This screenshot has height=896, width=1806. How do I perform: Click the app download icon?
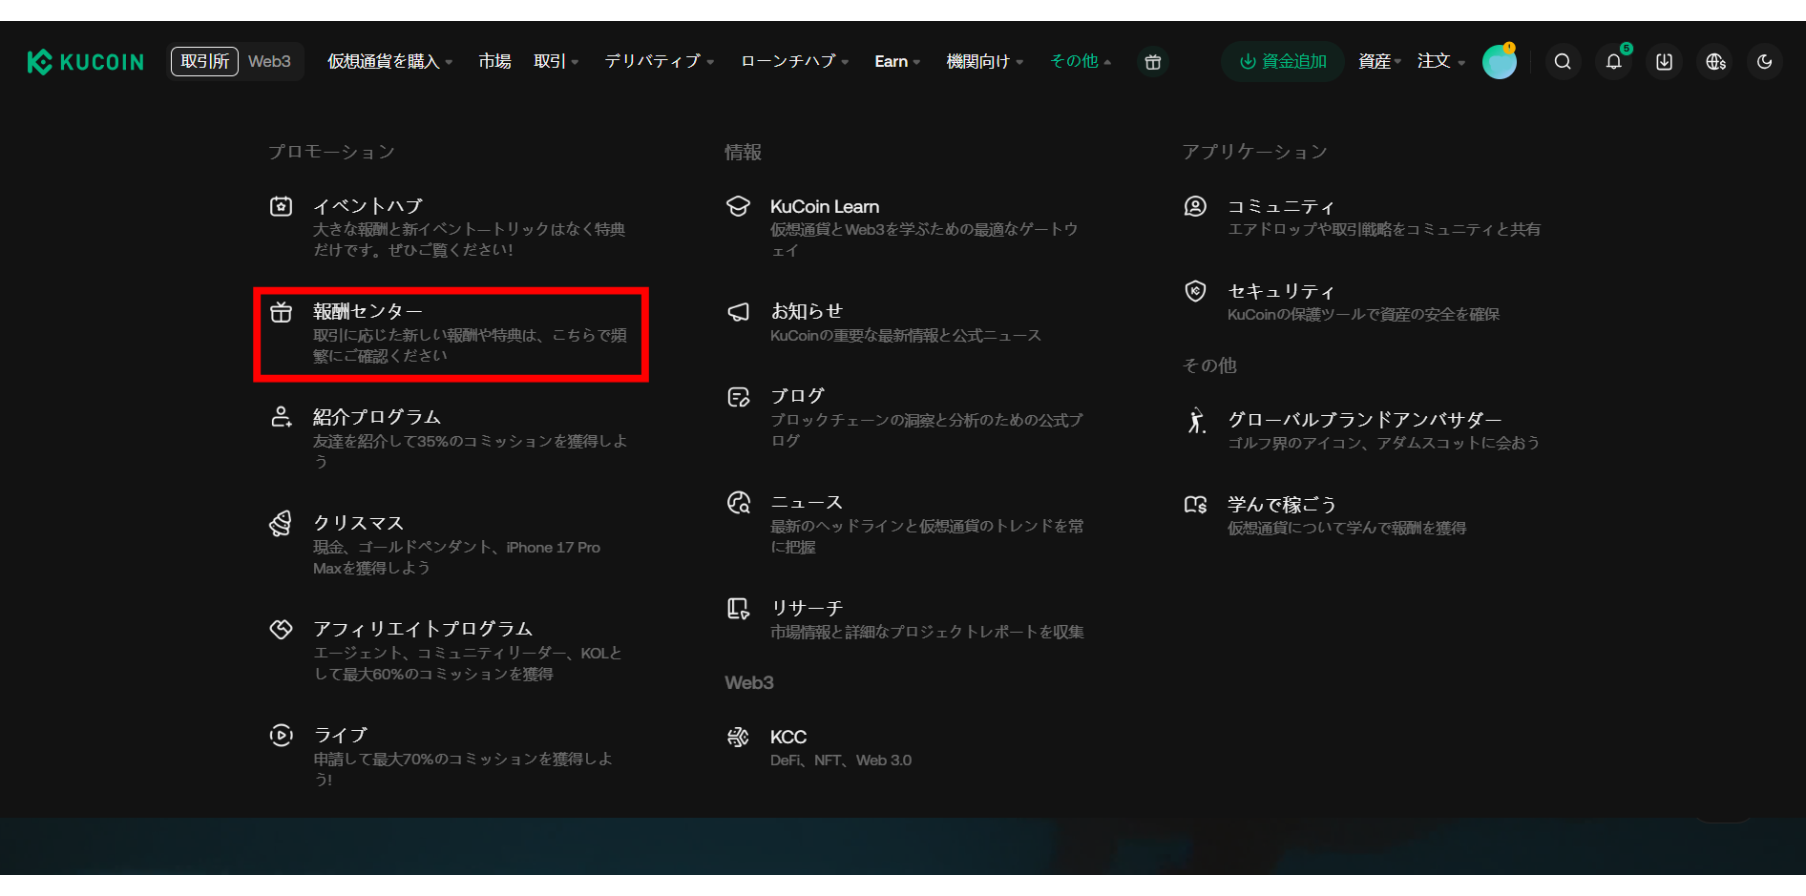[x=1663, y=61]
